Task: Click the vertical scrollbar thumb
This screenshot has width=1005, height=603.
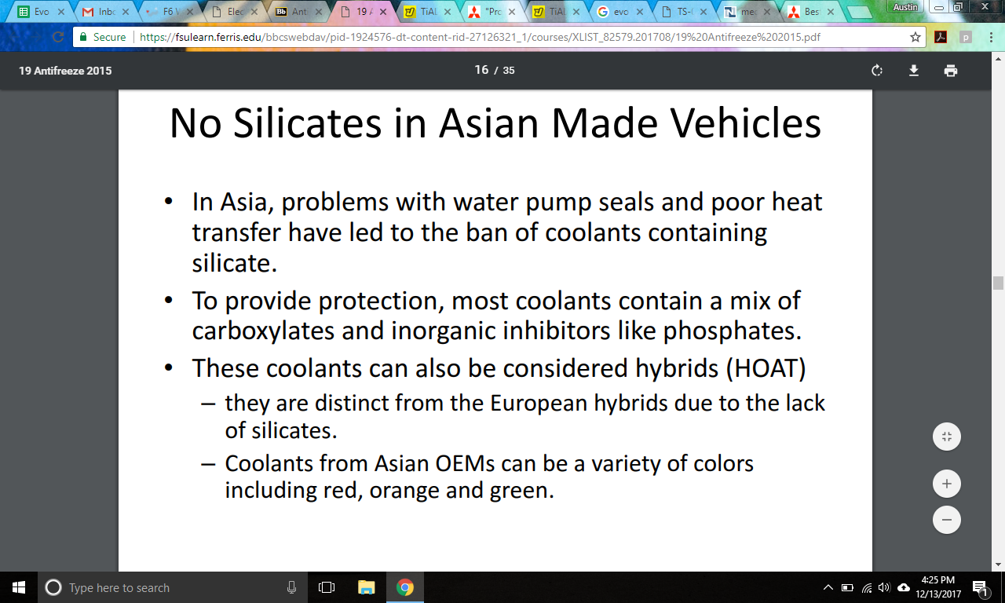Action: coord(998,283)
